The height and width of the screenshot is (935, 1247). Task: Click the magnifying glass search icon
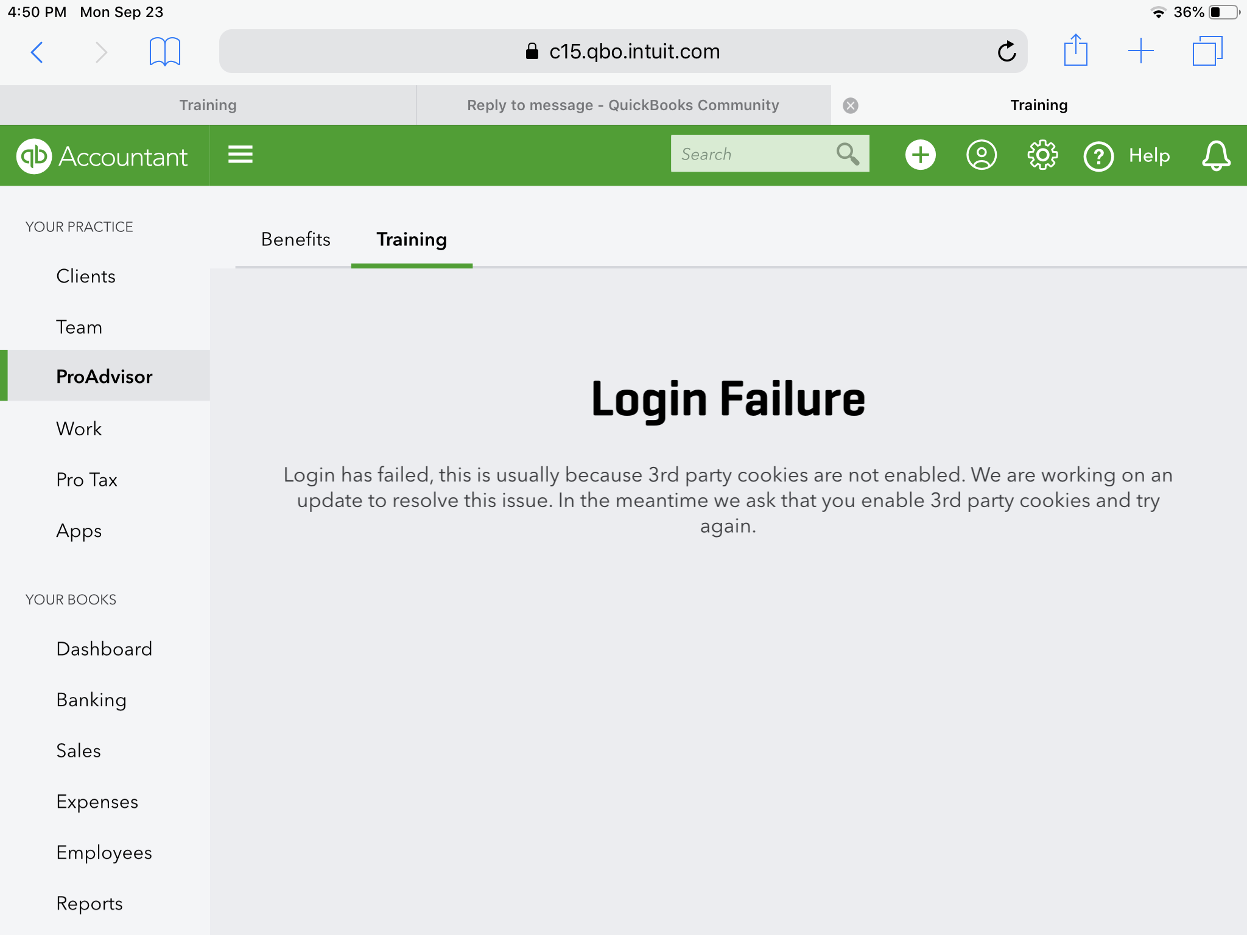click(x=848, y=154)
